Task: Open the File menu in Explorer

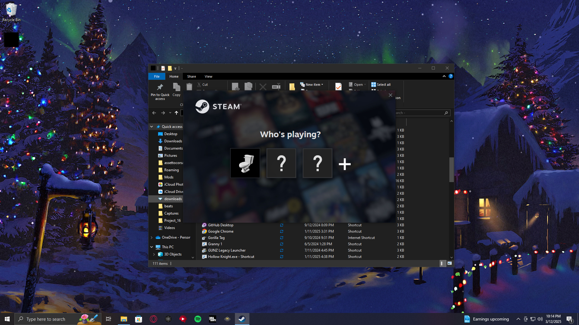Action: [x=157, y=76]
